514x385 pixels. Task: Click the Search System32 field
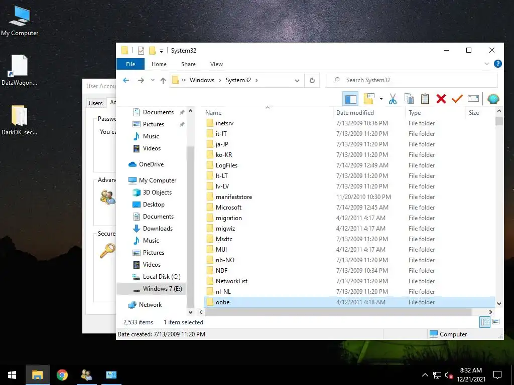[412, 80]
